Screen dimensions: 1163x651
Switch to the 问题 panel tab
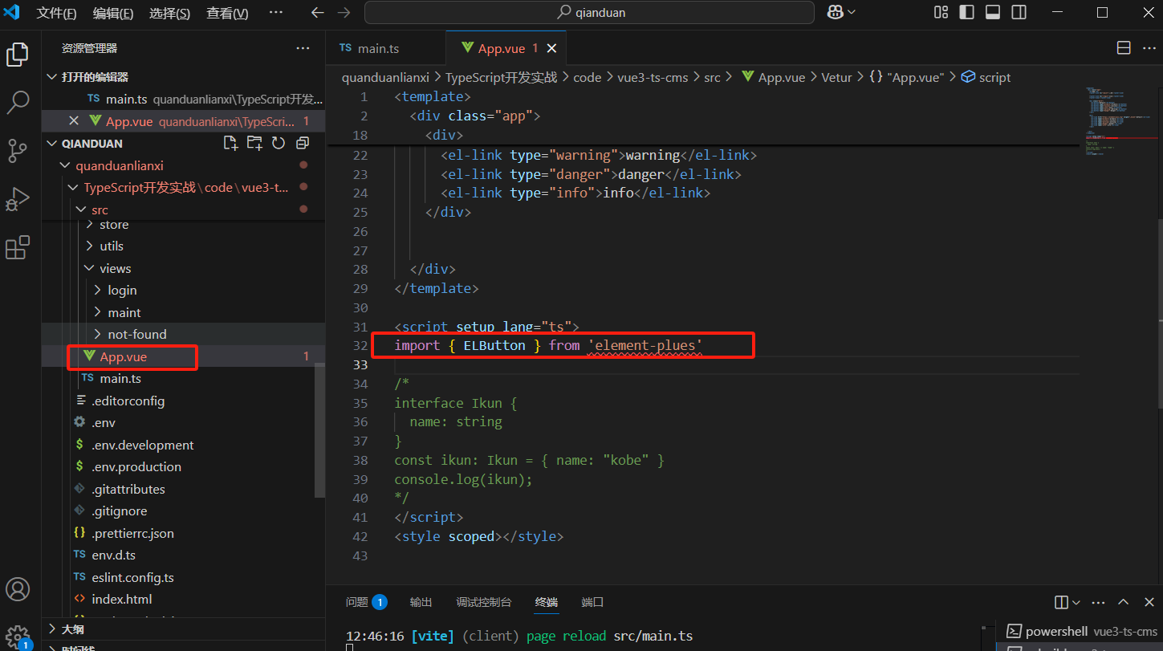point(366,602)
